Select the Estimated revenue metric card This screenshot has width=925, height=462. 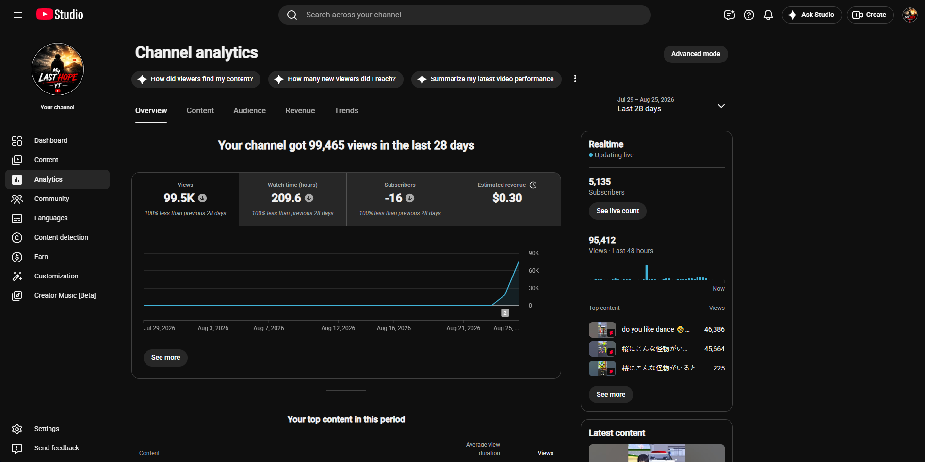click(507, 200)
